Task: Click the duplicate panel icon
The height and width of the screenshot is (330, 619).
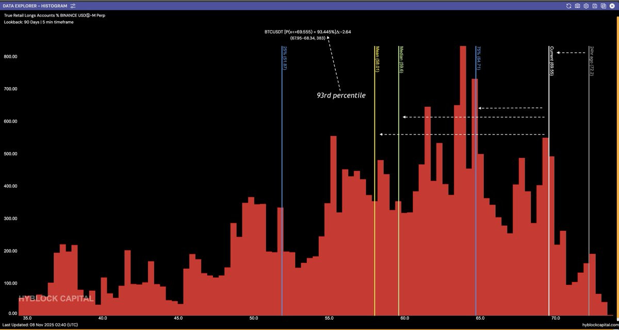Action: point(604,5)
